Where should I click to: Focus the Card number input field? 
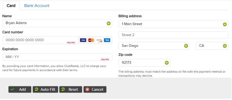point(40,40)
